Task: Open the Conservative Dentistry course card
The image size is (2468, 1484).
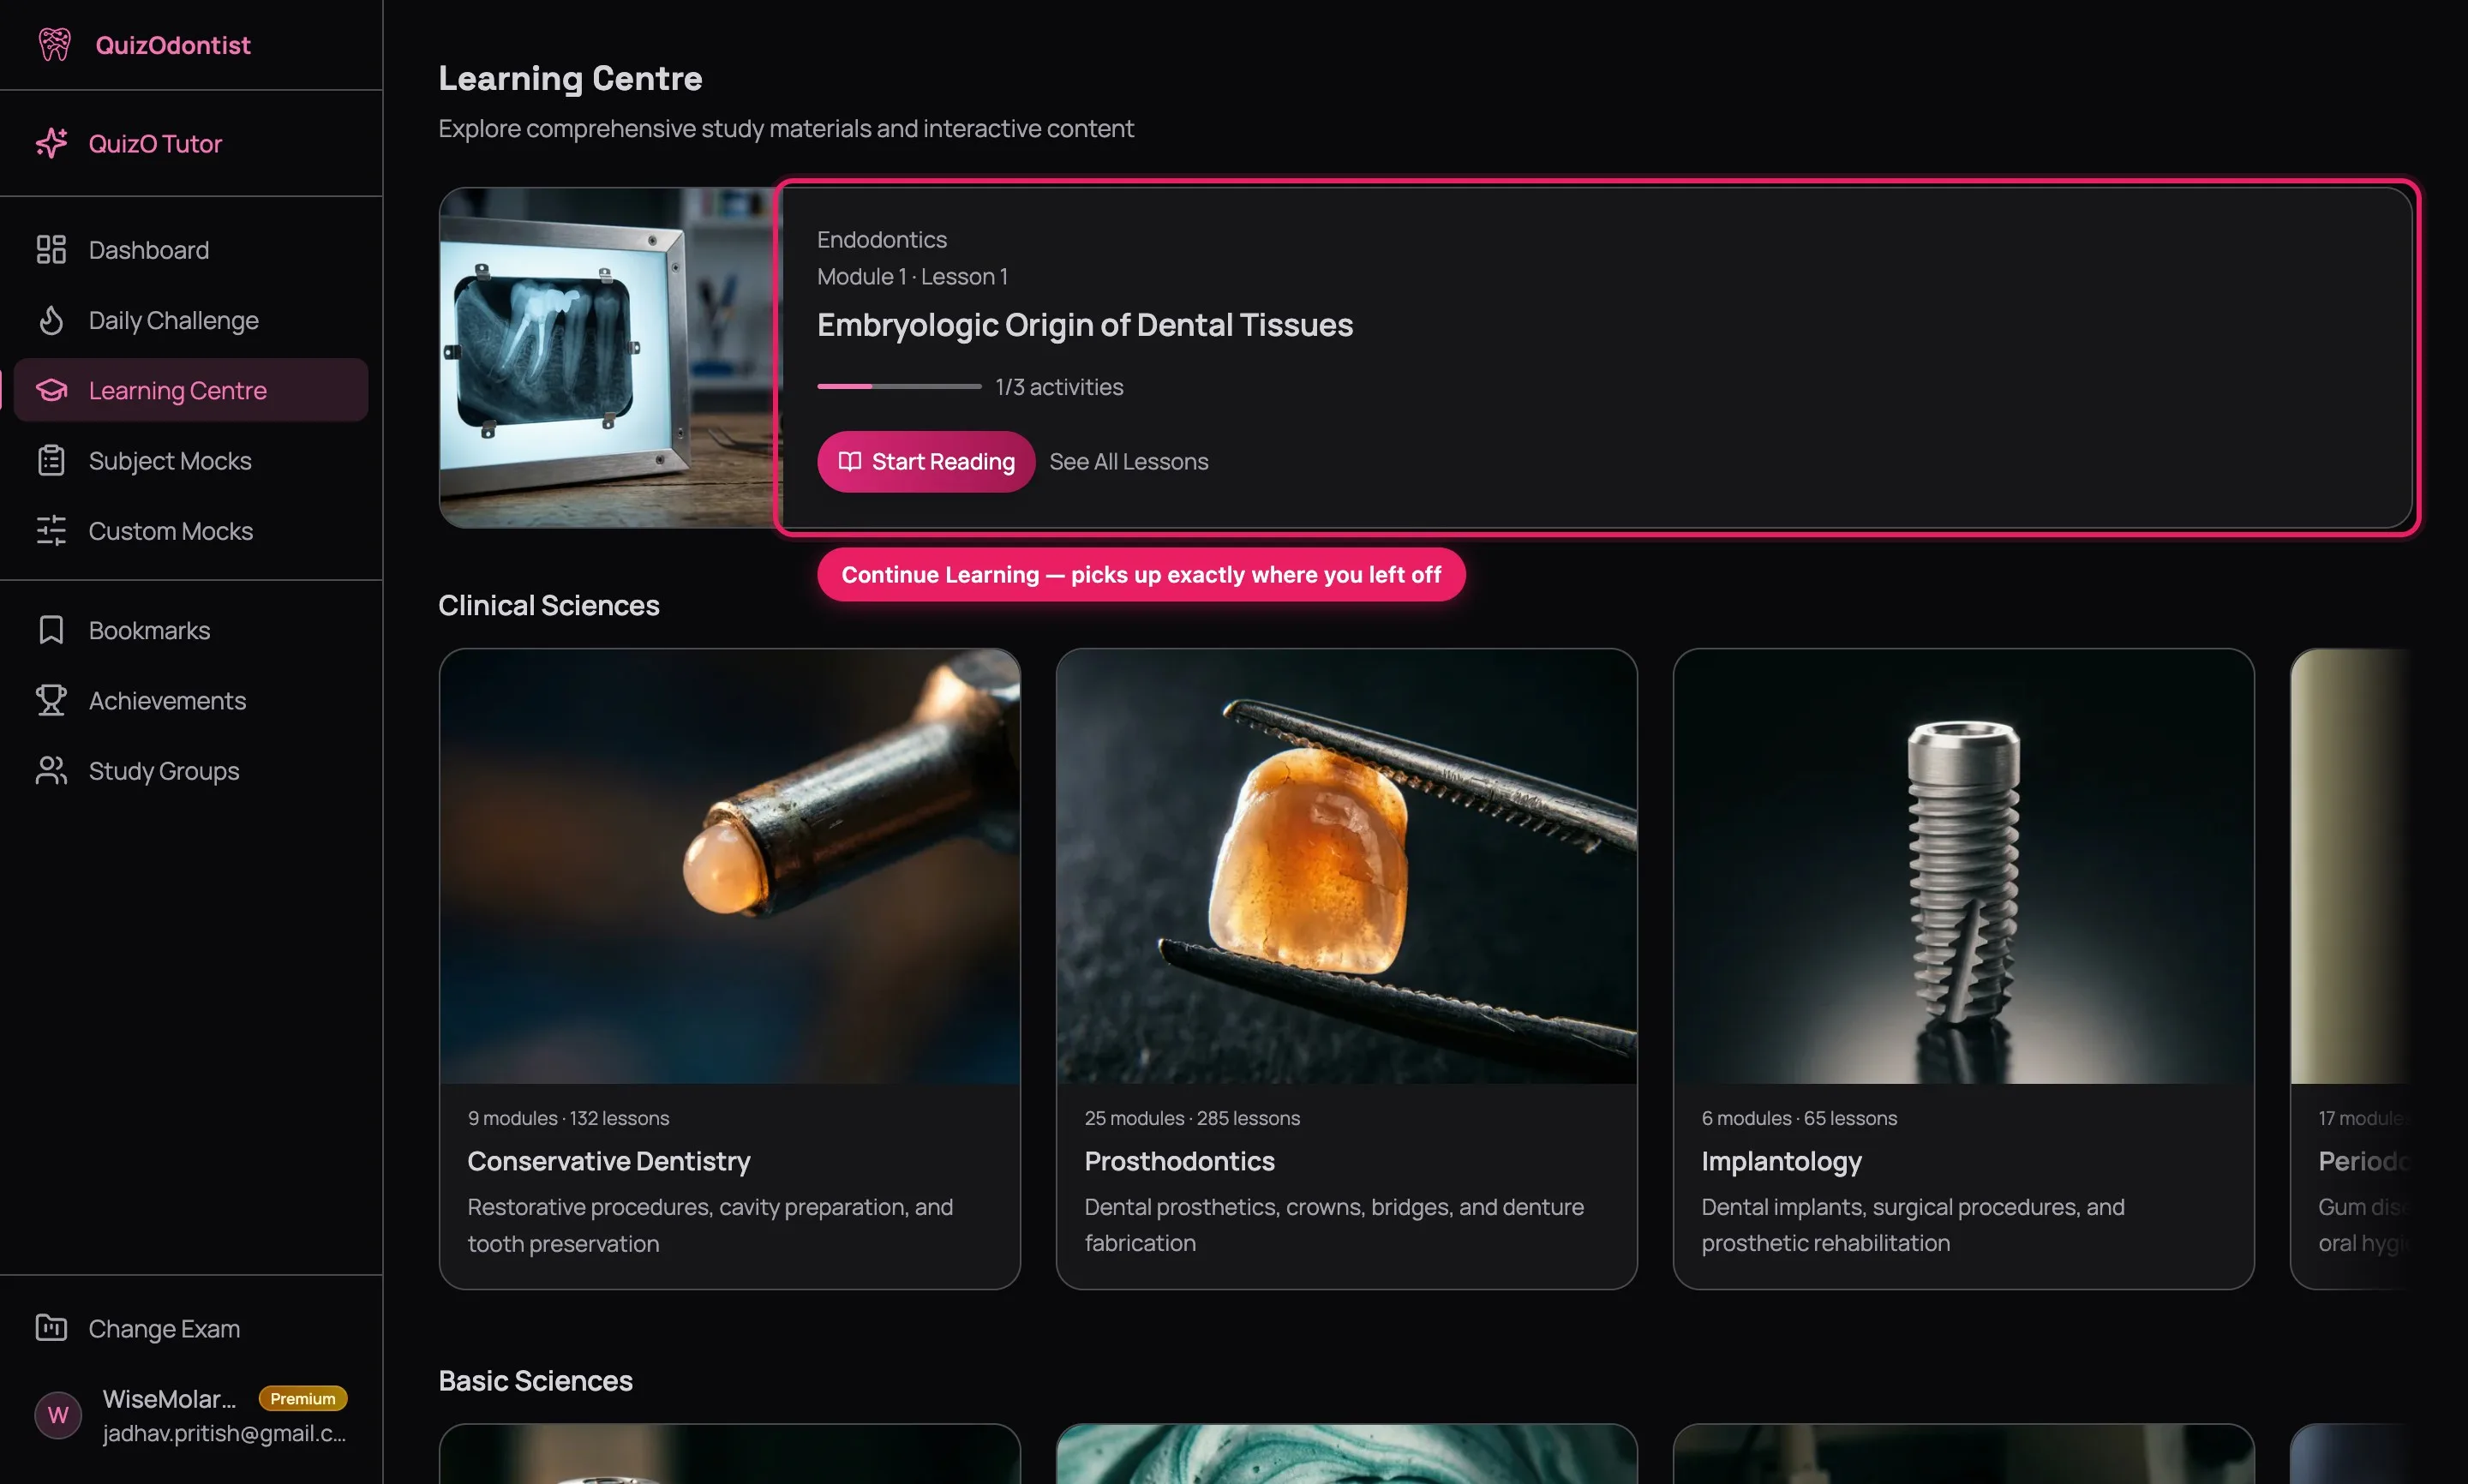Action: (729, 967)
